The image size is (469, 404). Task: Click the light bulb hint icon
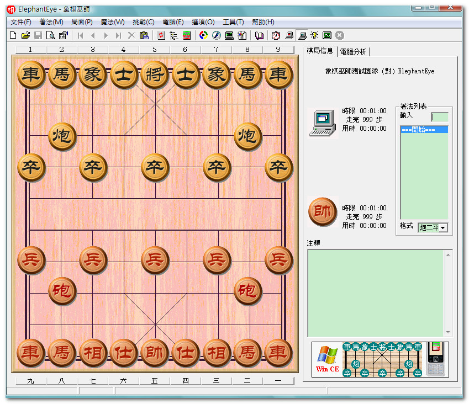[x=314, y=35]
